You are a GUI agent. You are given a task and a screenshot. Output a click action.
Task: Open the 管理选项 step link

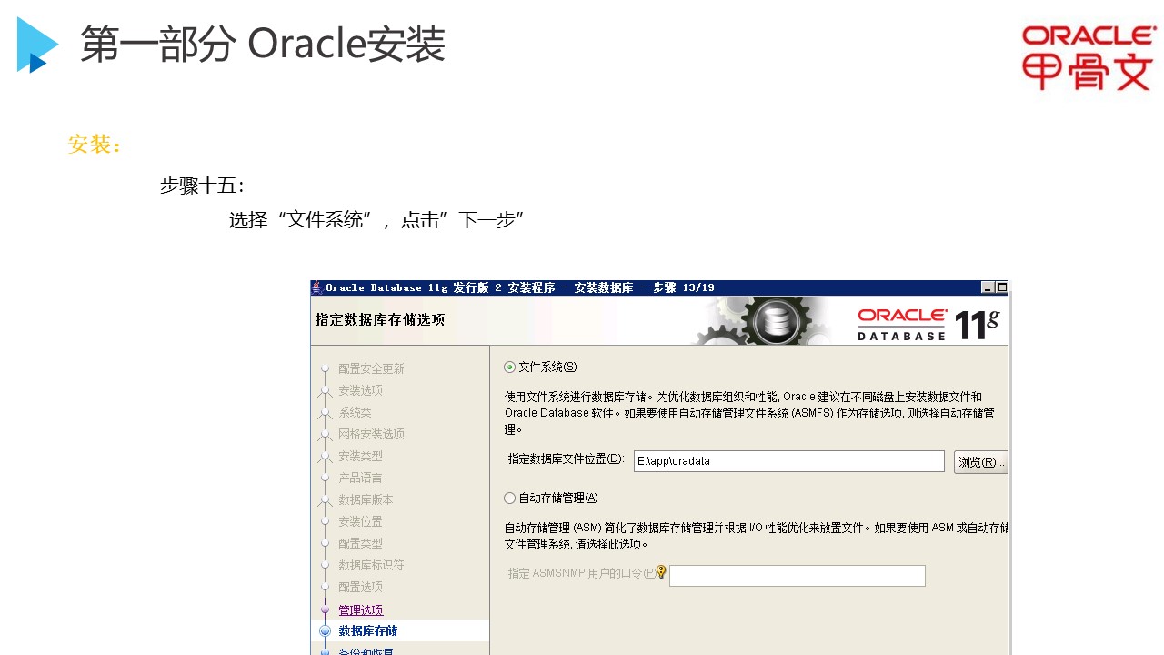[x=361, y=610]
